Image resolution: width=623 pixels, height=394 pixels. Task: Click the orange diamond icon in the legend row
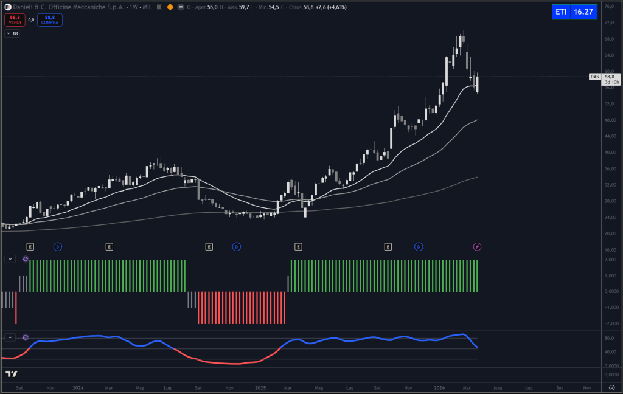pyautogui.click(x=170, y=8)
